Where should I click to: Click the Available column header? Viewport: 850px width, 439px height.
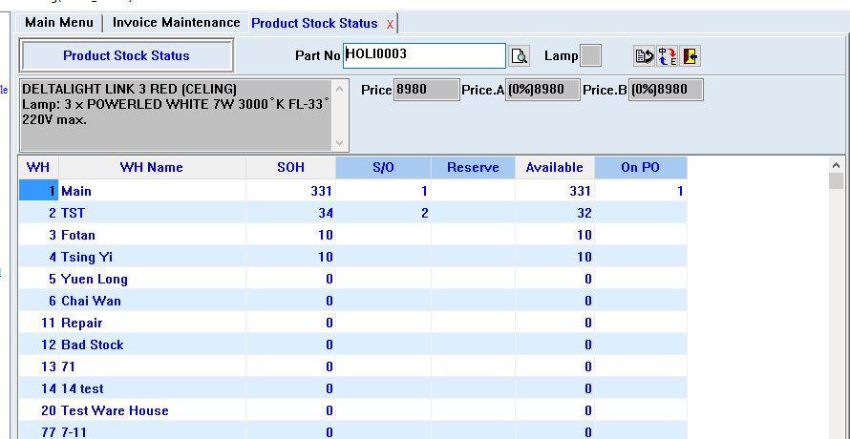pos(554,167)
